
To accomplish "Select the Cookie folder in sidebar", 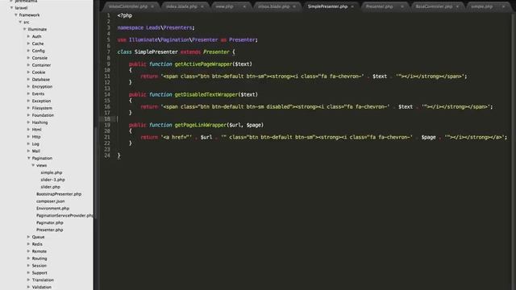I will pyautogui.click(x=39, y=72).
